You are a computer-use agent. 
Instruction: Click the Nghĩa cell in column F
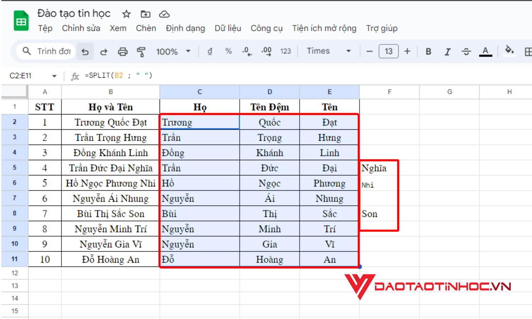(x=389, y=168)
